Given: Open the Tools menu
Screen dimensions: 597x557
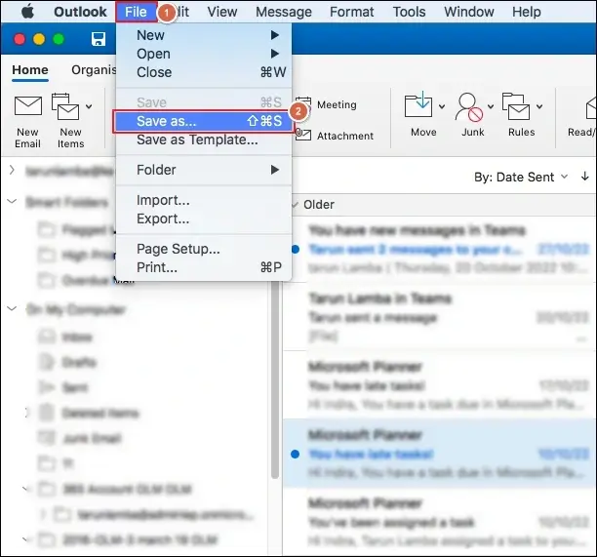Looking at the screenshot, I should (410, 12).
